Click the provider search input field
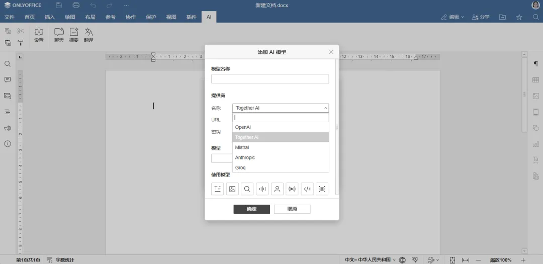543x264 pixels. point(281,118)
